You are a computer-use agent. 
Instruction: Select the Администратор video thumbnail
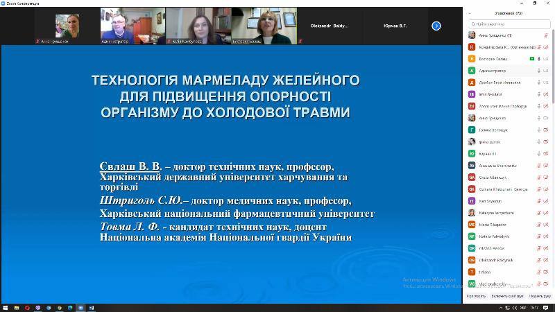pyautogui.click(x=133, y=26)
